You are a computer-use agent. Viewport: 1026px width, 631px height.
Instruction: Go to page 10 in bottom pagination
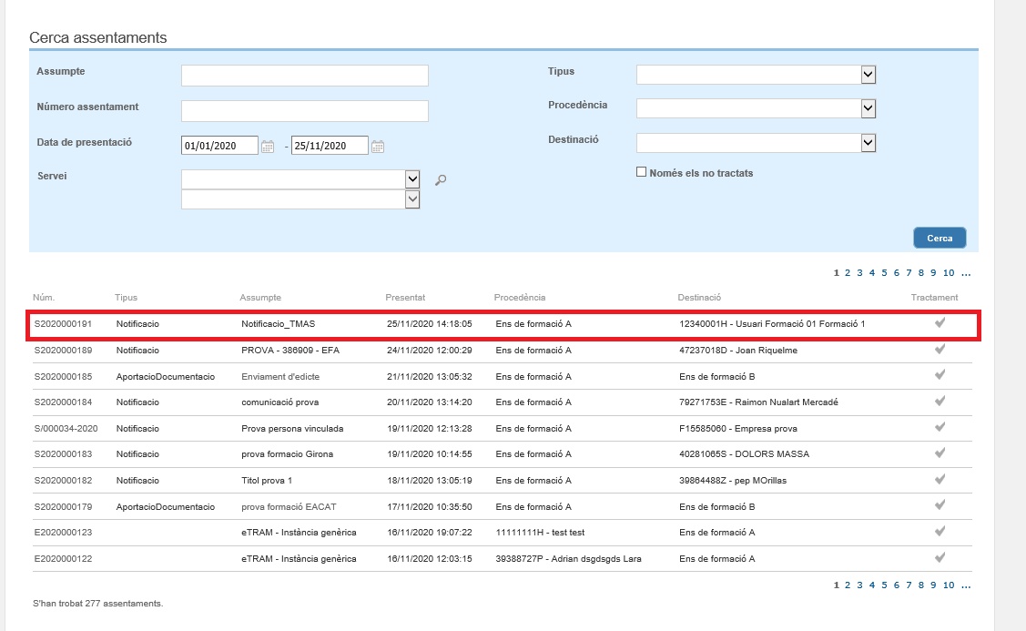949,585
